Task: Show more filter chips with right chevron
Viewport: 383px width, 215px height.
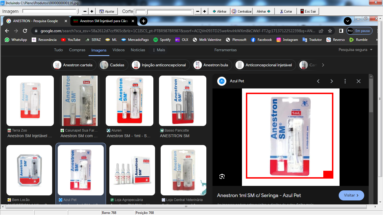Action: click(323, 65)
